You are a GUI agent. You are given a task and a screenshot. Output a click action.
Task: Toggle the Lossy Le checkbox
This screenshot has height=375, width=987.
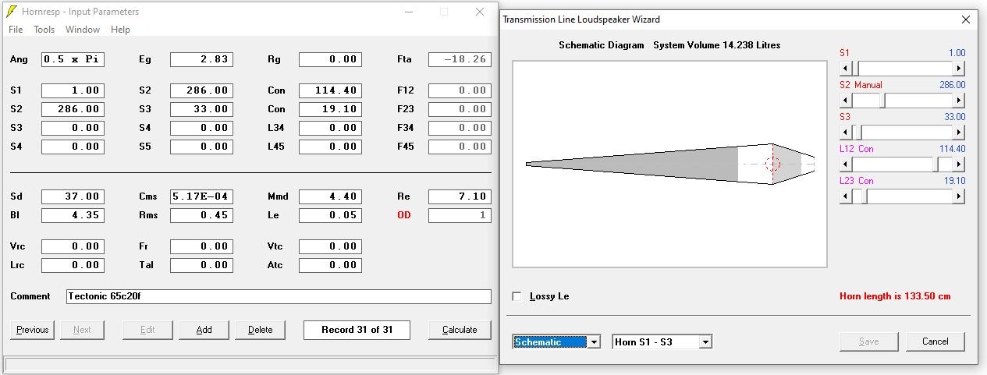(x=517, y=296)
